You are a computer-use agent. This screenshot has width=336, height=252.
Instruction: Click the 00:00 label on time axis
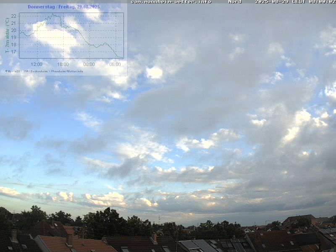(x=89, y=64)
